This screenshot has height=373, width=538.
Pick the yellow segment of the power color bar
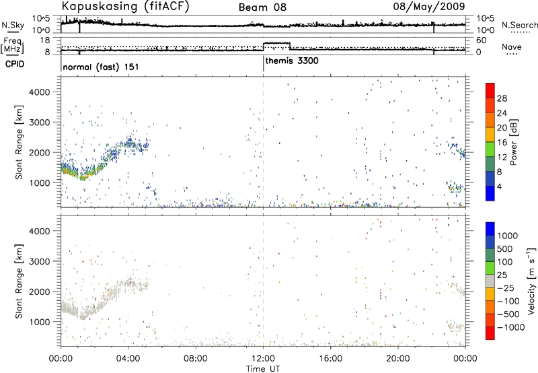pyautogui.click(x=490, y=135)
